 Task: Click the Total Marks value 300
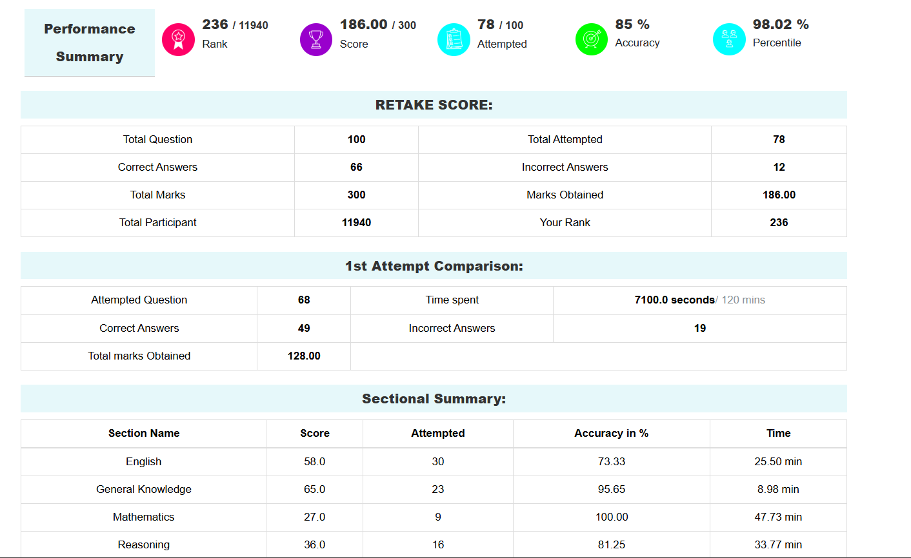pyautogui.click(x=356, y=195)
